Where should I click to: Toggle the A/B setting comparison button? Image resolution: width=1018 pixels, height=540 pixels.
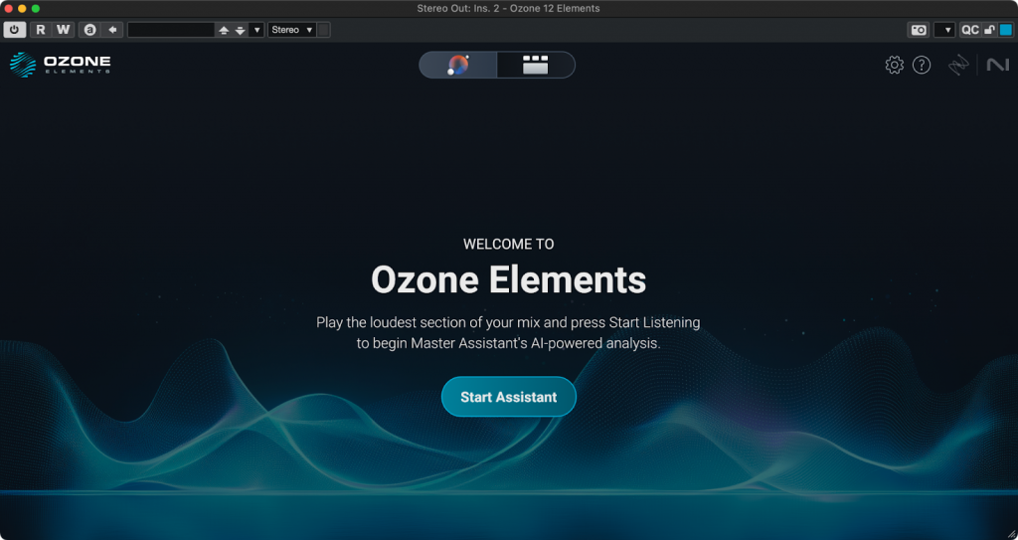(x=90, y=30)
